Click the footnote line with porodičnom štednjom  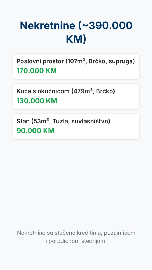pos(76,241)
